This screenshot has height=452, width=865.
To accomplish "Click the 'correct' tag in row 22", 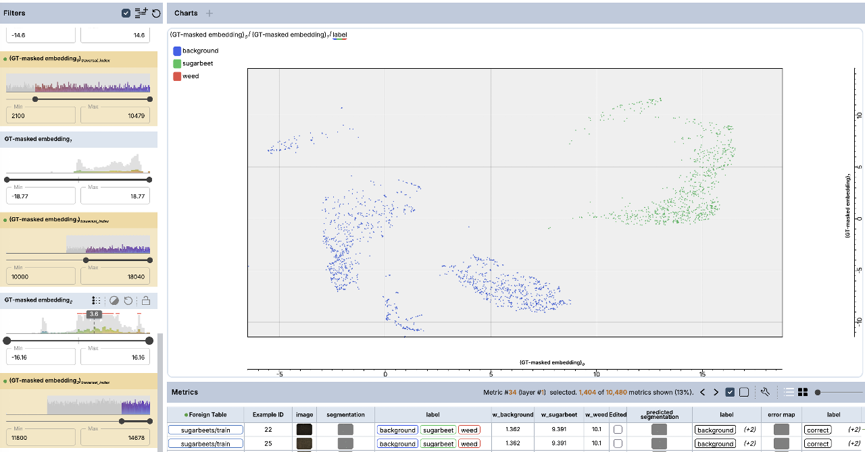I will [818, 430].
